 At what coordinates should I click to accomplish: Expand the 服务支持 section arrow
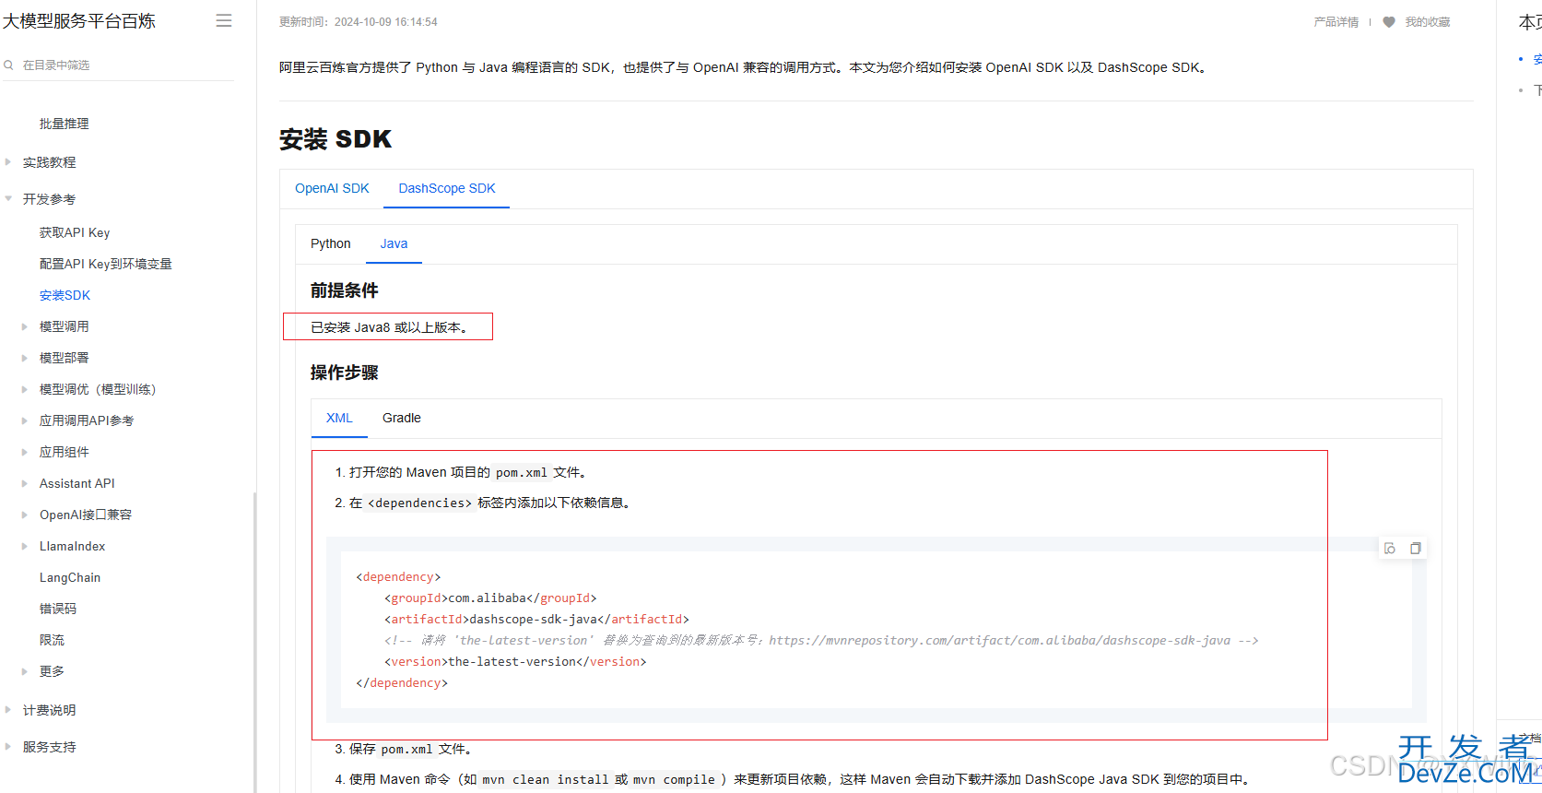(8, 747)
